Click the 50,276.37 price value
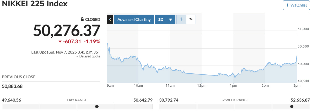The width and height of the screenshot is (312, 112). [67, 31]
